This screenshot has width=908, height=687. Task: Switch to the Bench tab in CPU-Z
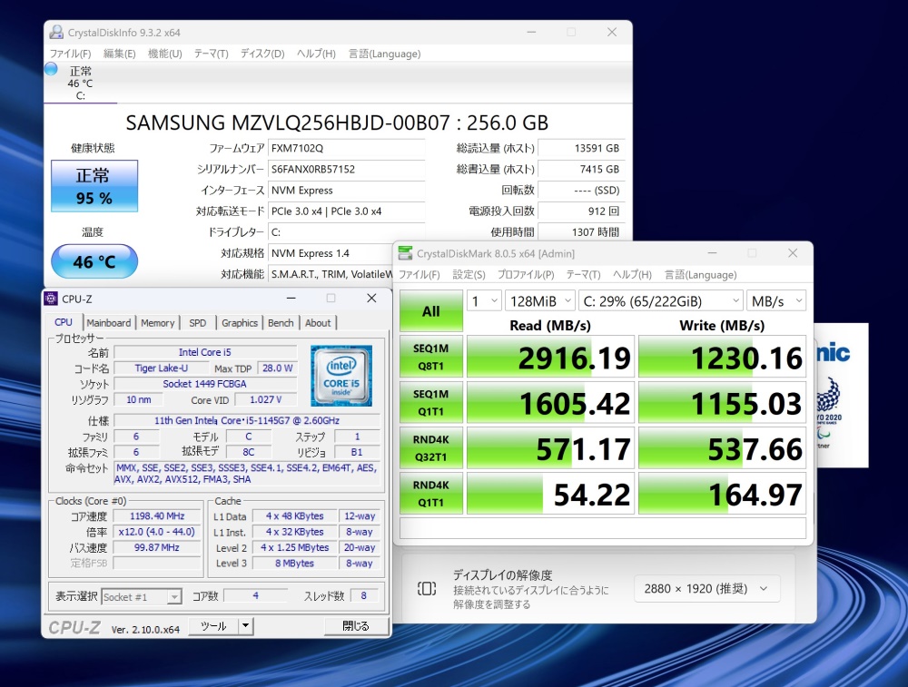[x=281, y=323]
